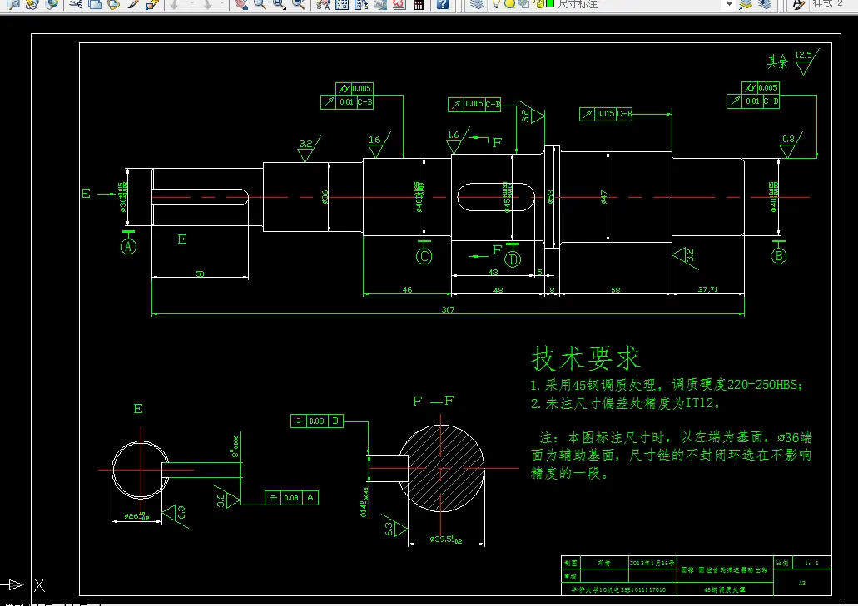Click Make Object's Layer Current icon
858x606 pixels.
[746, 4]
